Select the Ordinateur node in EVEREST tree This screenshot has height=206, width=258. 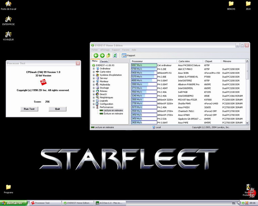[105, 68]
